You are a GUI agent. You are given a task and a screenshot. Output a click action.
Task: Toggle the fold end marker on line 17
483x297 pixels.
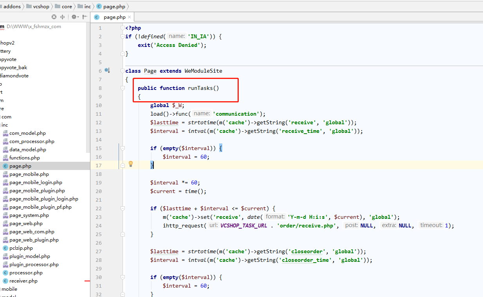point(123,165)
